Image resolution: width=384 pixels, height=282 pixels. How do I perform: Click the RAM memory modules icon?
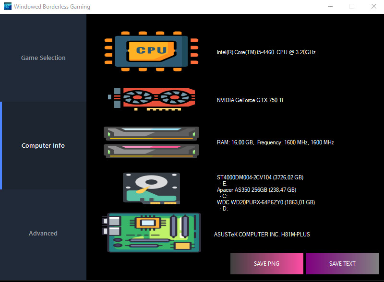pos(151,142)
